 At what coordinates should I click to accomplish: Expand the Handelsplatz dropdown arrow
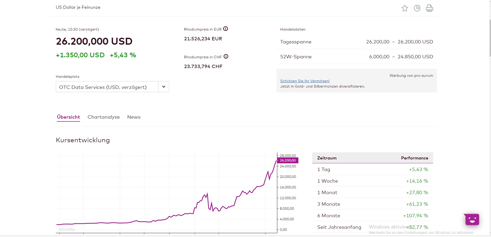[x=164, y=87]
